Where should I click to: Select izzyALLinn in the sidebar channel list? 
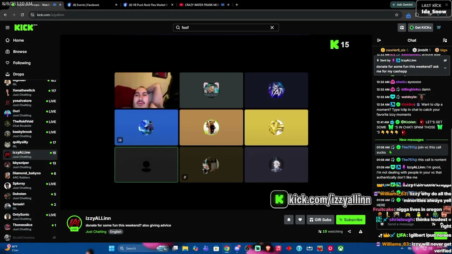coord(30,155)
